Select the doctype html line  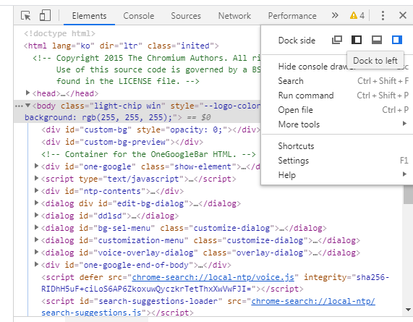tap(59, 33)
